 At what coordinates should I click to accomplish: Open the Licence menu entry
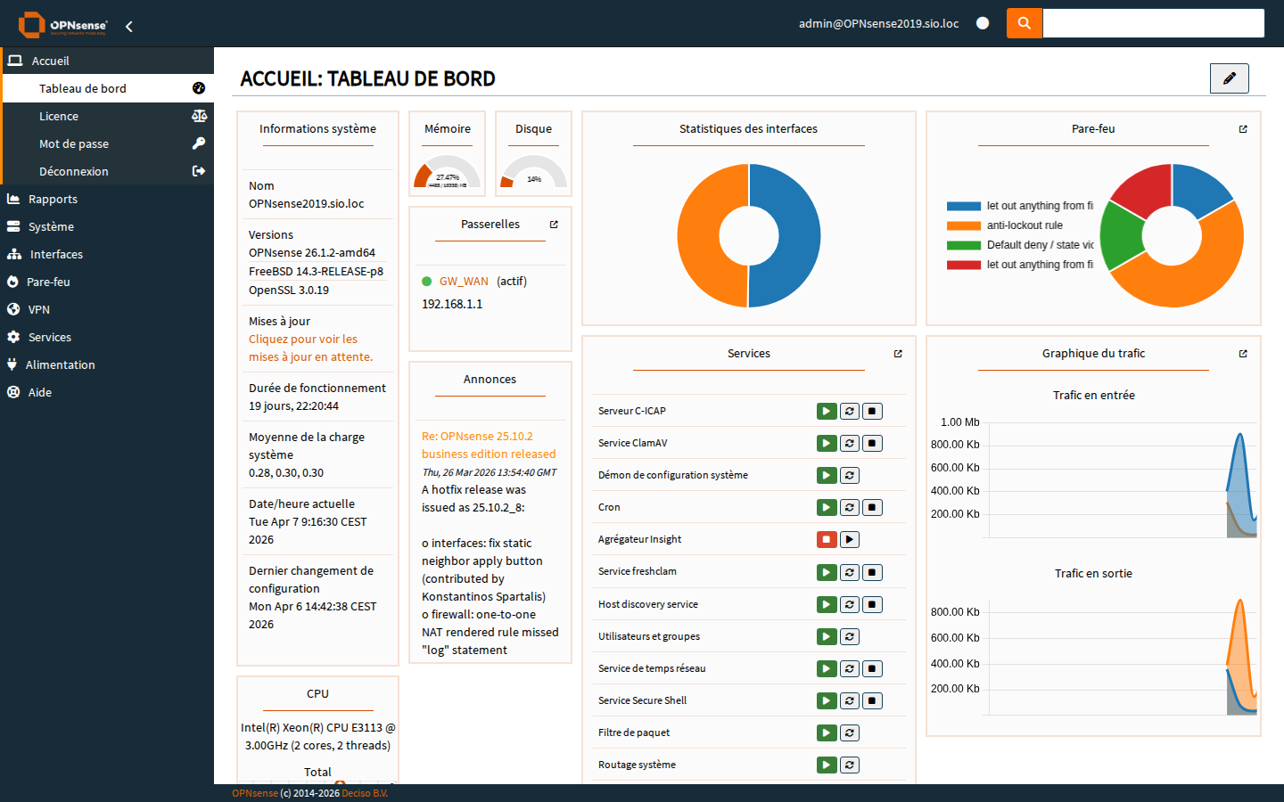(107, 116)
